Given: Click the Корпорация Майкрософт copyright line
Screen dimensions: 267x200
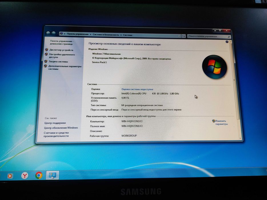Looking at the screenshot, I should click(x=132, y=58).
